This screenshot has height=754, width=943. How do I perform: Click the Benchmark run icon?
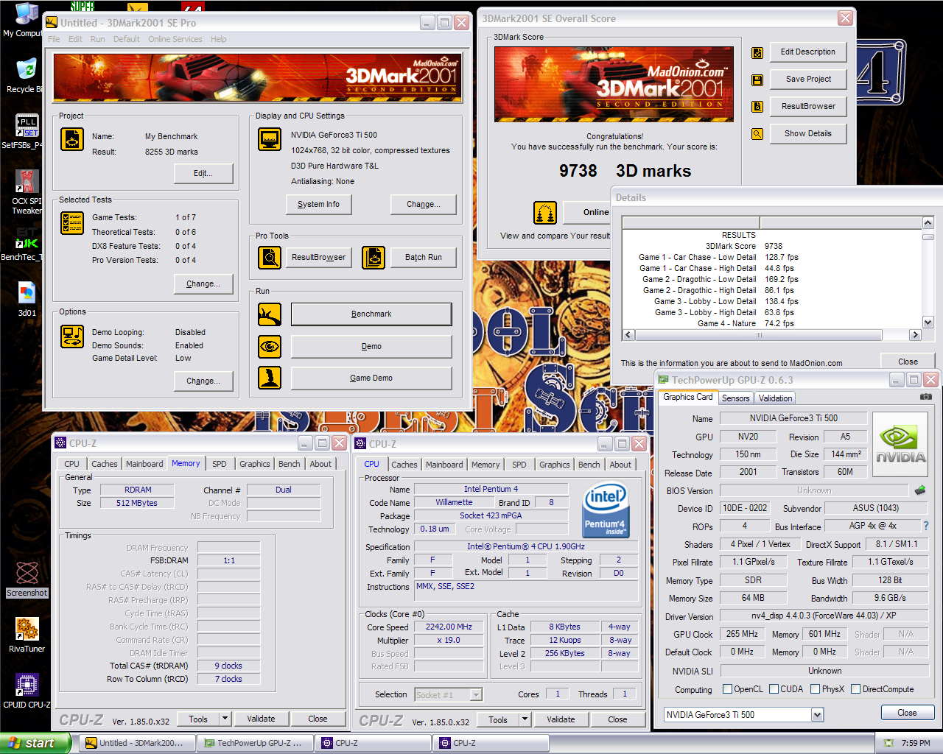(x=270, y=314)
